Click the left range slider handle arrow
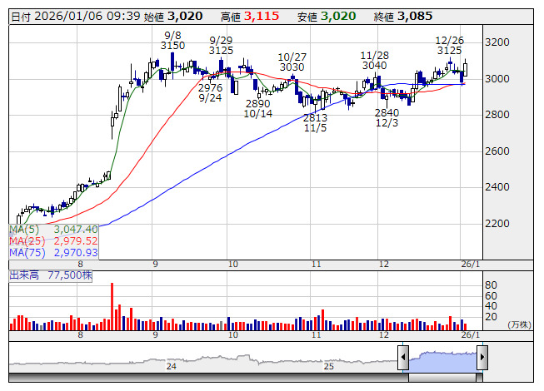Screen dimensions: 544x391 tap(403, 358)
